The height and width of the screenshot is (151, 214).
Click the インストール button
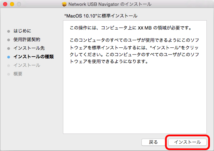point(188,142)
